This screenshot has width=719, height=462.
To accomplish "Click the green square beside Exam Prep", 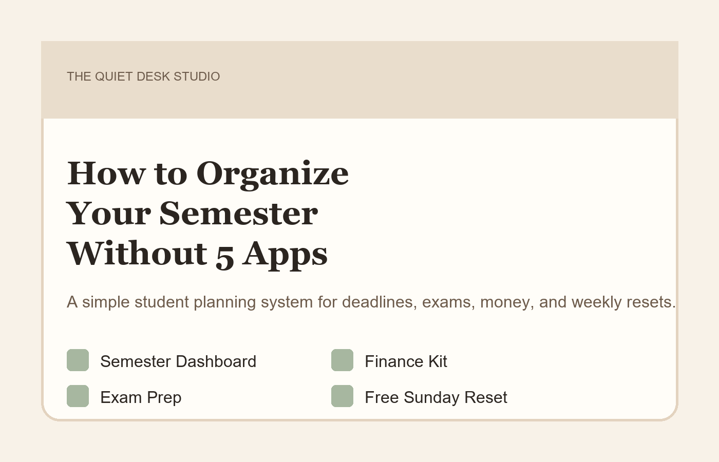I will pos(78,396).
